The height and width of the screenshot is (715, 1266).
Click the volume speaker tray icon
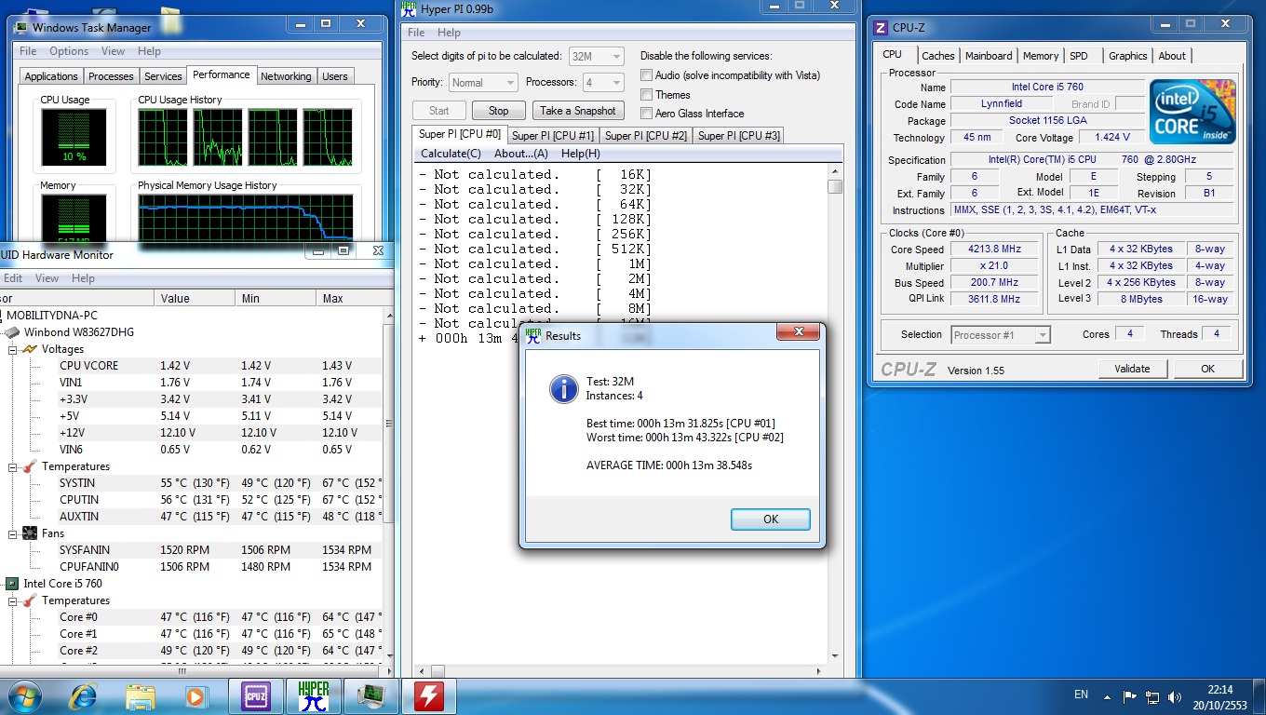click(1175, 696)
